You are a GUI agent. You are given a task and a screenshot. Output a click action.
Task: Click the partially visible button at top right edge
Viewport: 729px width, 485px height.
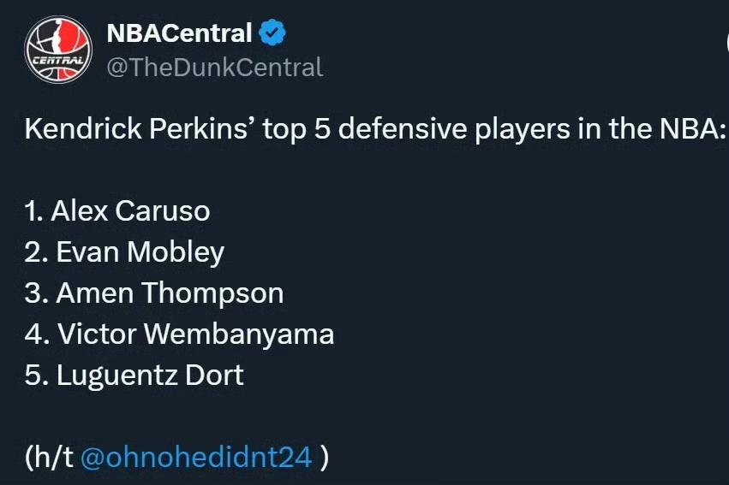point(726,43)
